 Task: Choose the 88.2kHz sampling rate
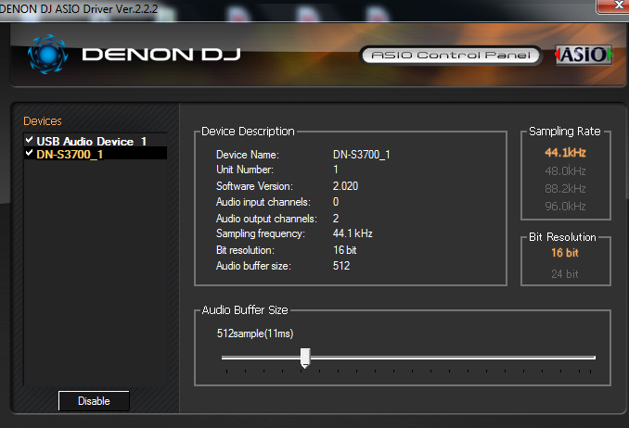tap(565, 189)
